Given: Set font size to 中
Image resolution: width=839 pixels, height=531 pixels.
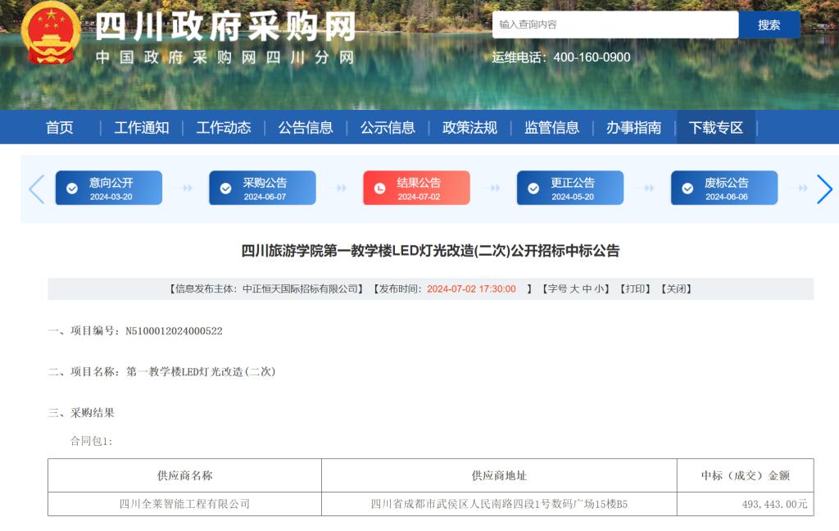Looking at the screenshot, I should (x=587, y=289).
